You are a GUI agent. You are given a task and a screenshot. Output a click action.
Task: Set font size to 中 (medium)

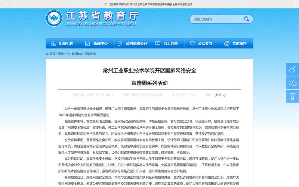(221, 95)
